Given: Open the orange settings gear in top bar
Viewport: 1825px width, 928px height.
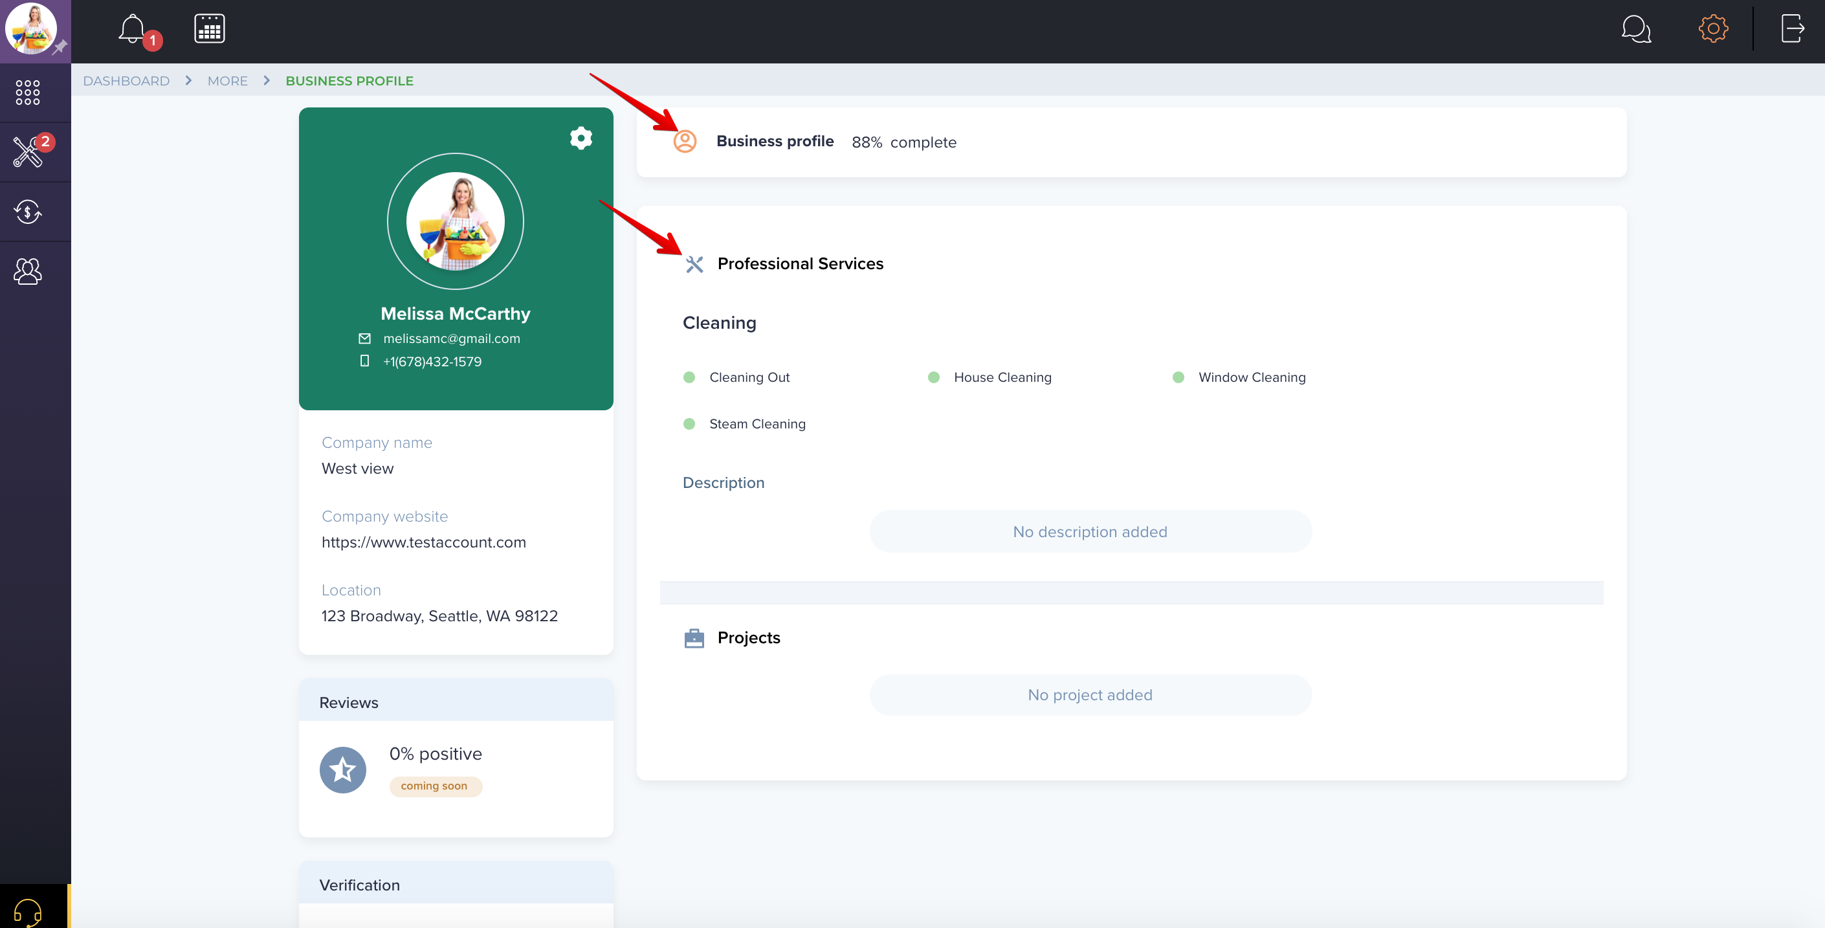Looking at the screenshot, I should (x=1713, y=29).
